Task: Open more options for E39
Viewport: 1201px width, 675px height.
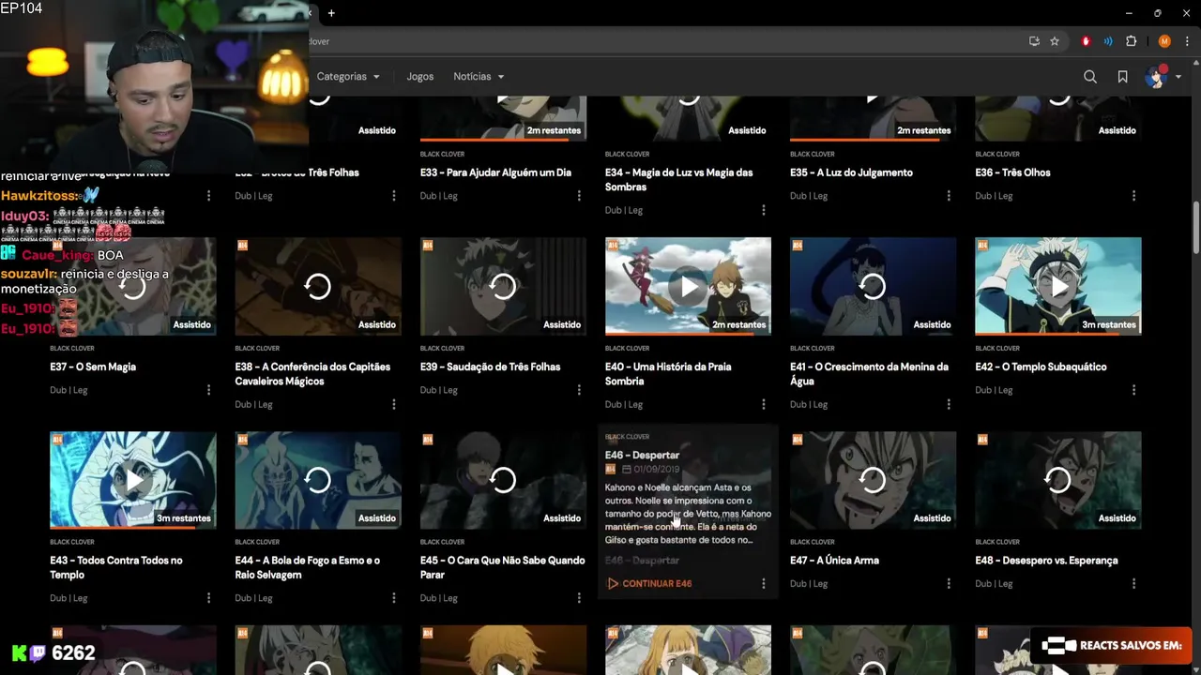Action: [x=578, y=390]
